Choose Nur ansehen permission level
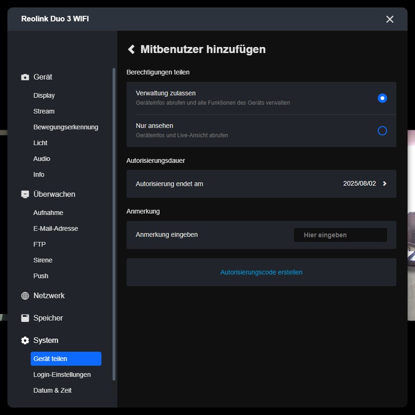The width and height of the screenshot is (415, 415). [x=382, y=131]
